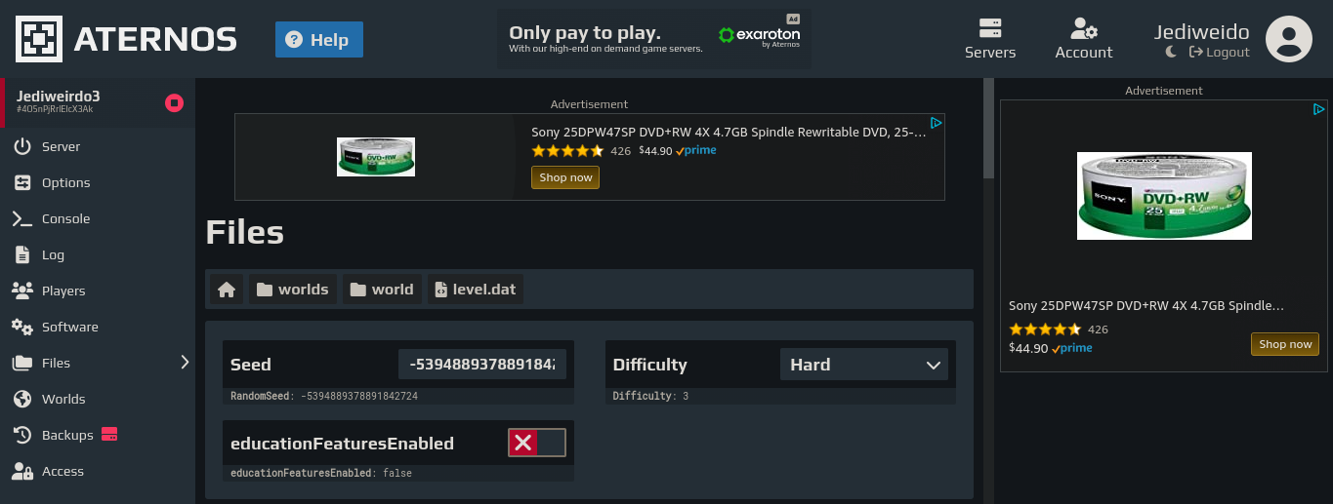
Task: Open the AdChoices icon on banner ad
Action: 935,123
